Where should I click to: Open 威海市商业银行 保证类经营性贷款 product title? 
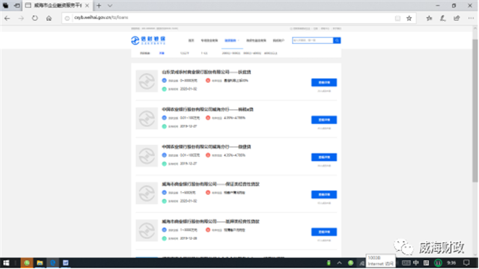tap(210, 185)
